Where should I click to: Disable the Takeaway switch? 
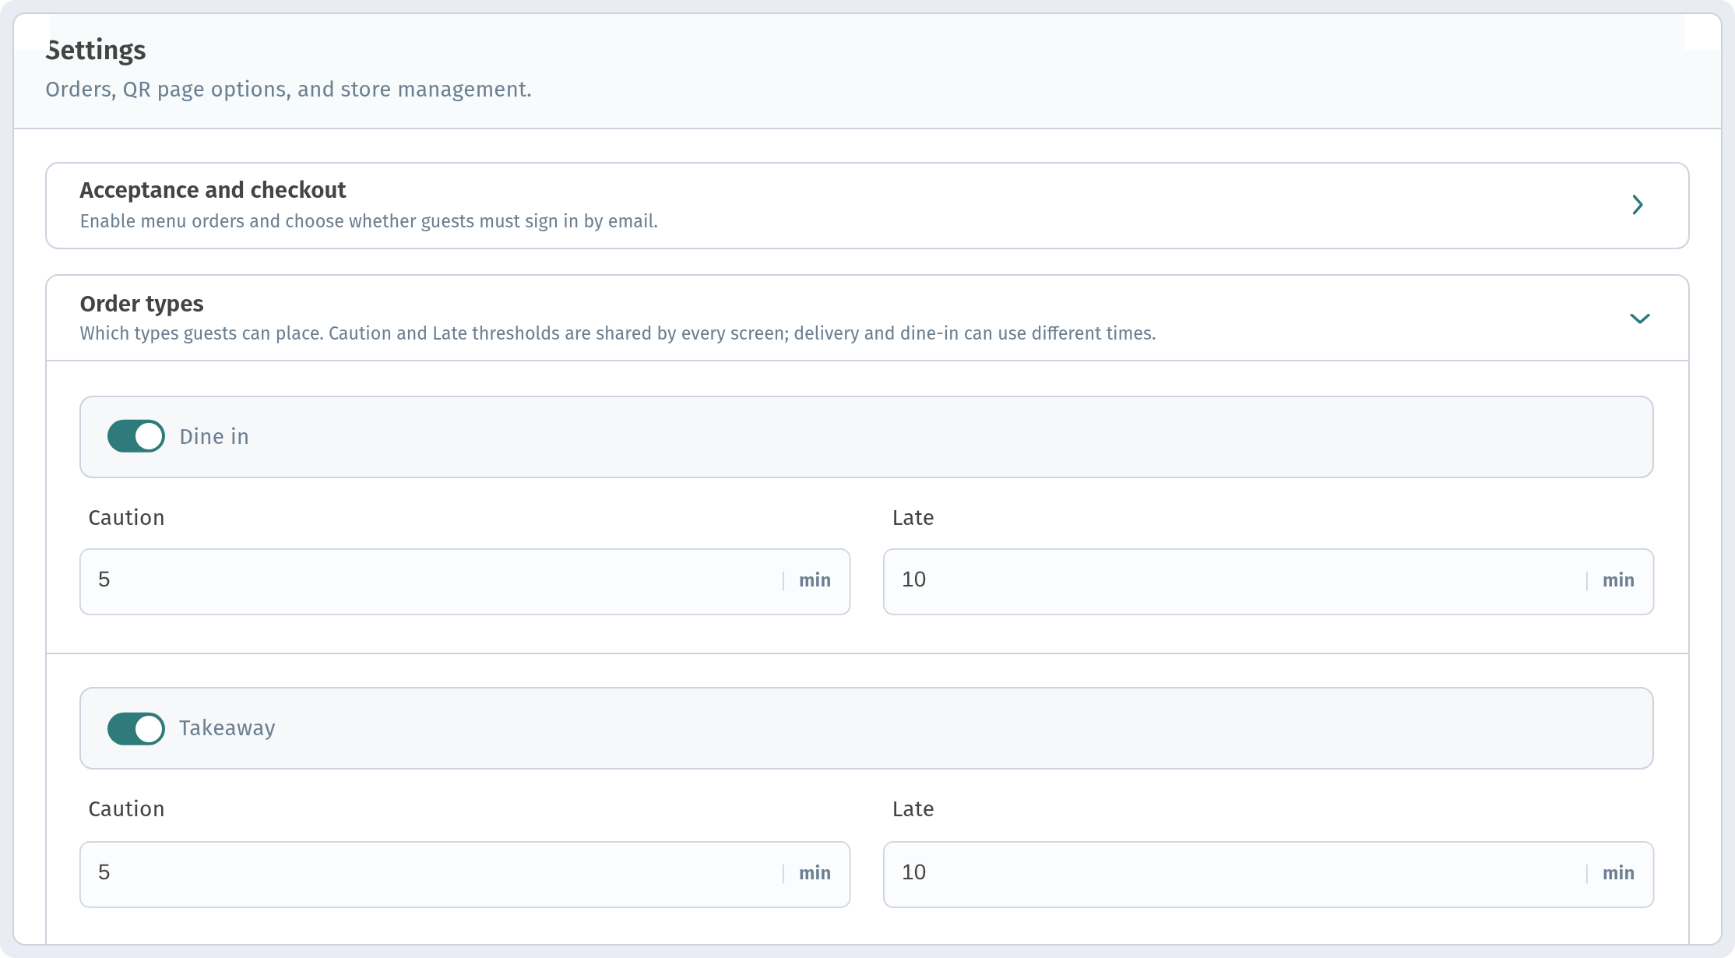coord(136,728)
